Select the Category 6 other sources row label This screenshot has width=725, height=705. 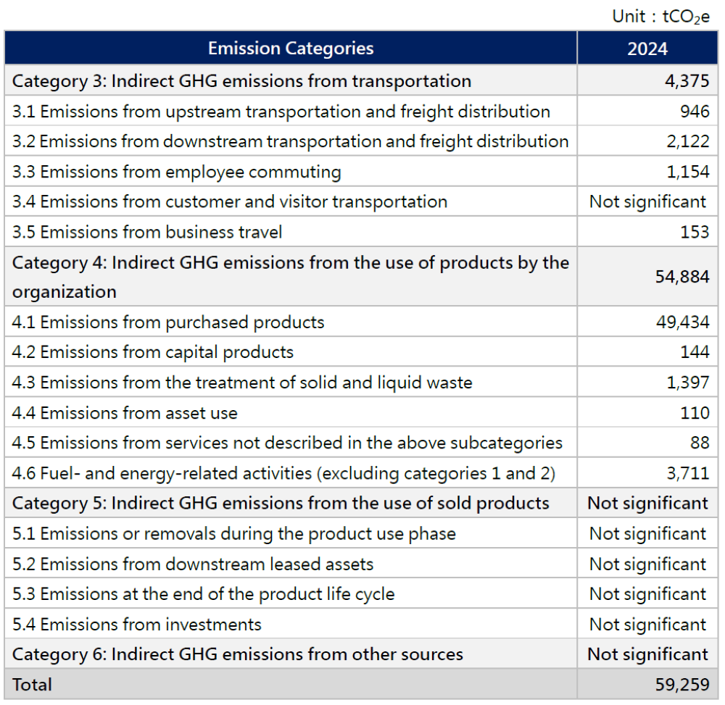pos(238,655)
